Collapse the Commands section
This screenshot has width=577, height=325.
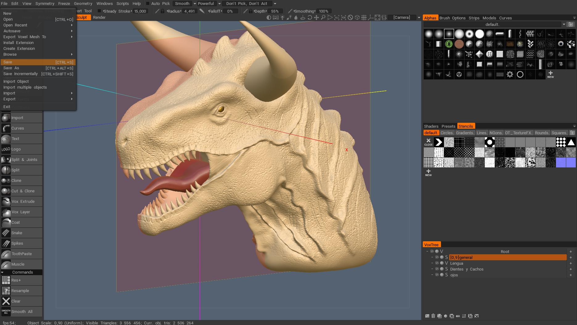[2, 272]
